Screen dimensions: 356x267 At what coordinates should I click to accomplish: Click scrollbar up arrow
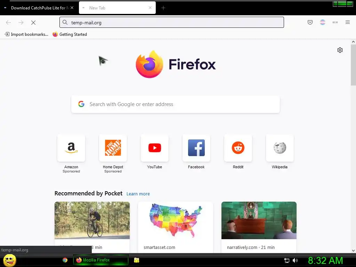tap(353, 42)
